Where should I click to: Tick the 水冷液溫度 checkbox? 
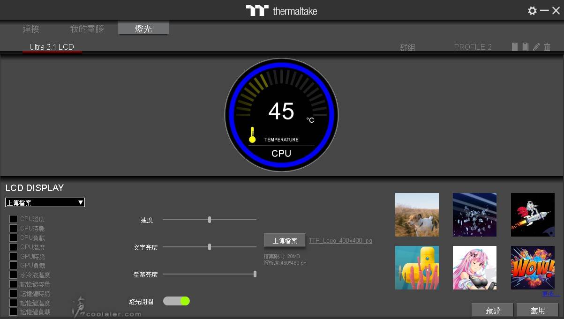click(14, 275)
